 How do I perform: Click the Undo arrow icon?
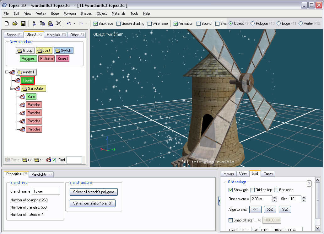coord(69,24)
